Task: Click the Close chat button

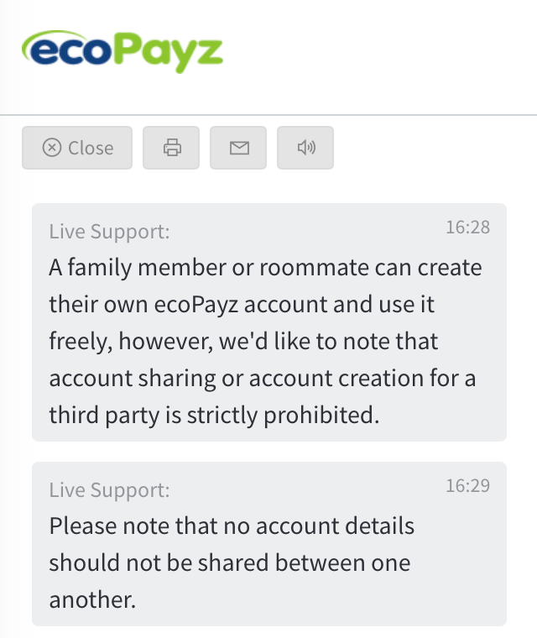Action: point(77,147)
